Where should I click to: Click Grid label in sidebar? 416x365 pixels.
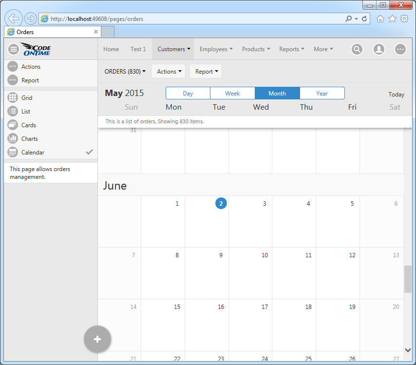[27, 97]
